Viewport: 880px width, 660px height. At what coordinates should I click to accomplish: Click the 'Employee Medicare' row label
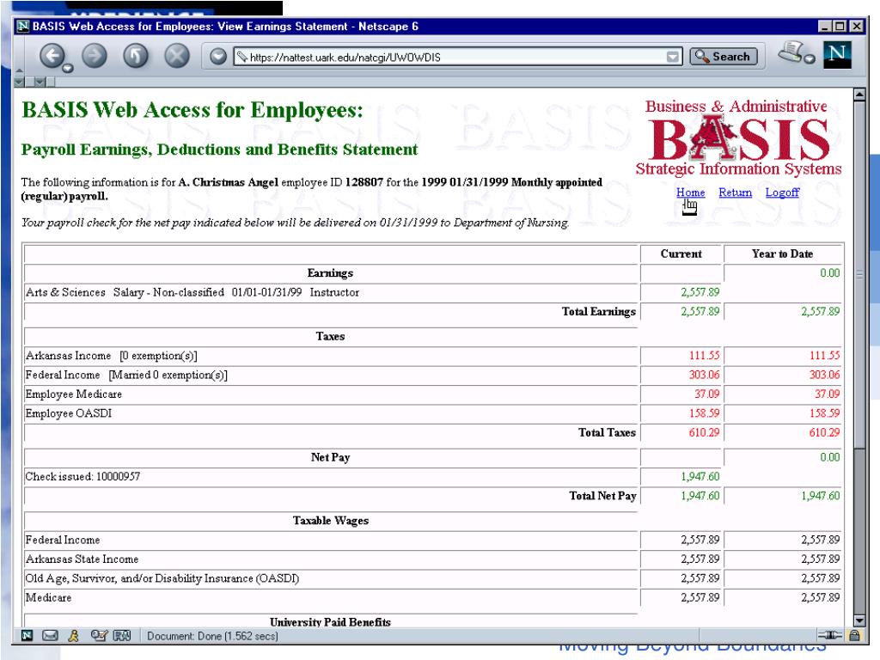(x=74, y=394)
